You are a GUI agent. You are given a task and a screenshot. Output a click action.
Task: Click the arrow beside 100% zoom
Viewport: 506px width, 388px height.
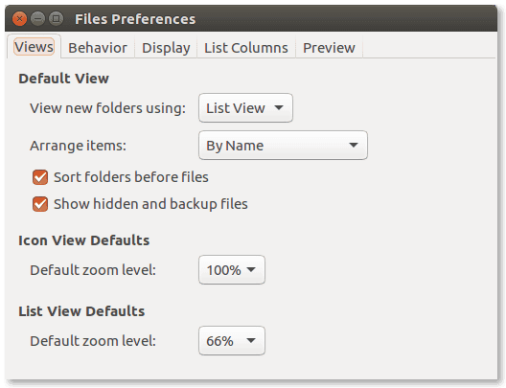click(251, 270)
